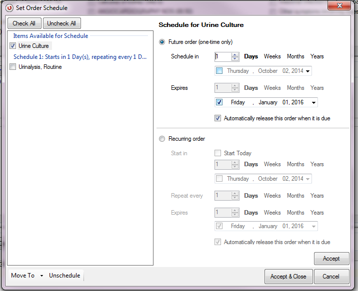This screenshot has width=358, height=291.
Task: Disable automatically release order for future order
Action: tap(217, 118)
